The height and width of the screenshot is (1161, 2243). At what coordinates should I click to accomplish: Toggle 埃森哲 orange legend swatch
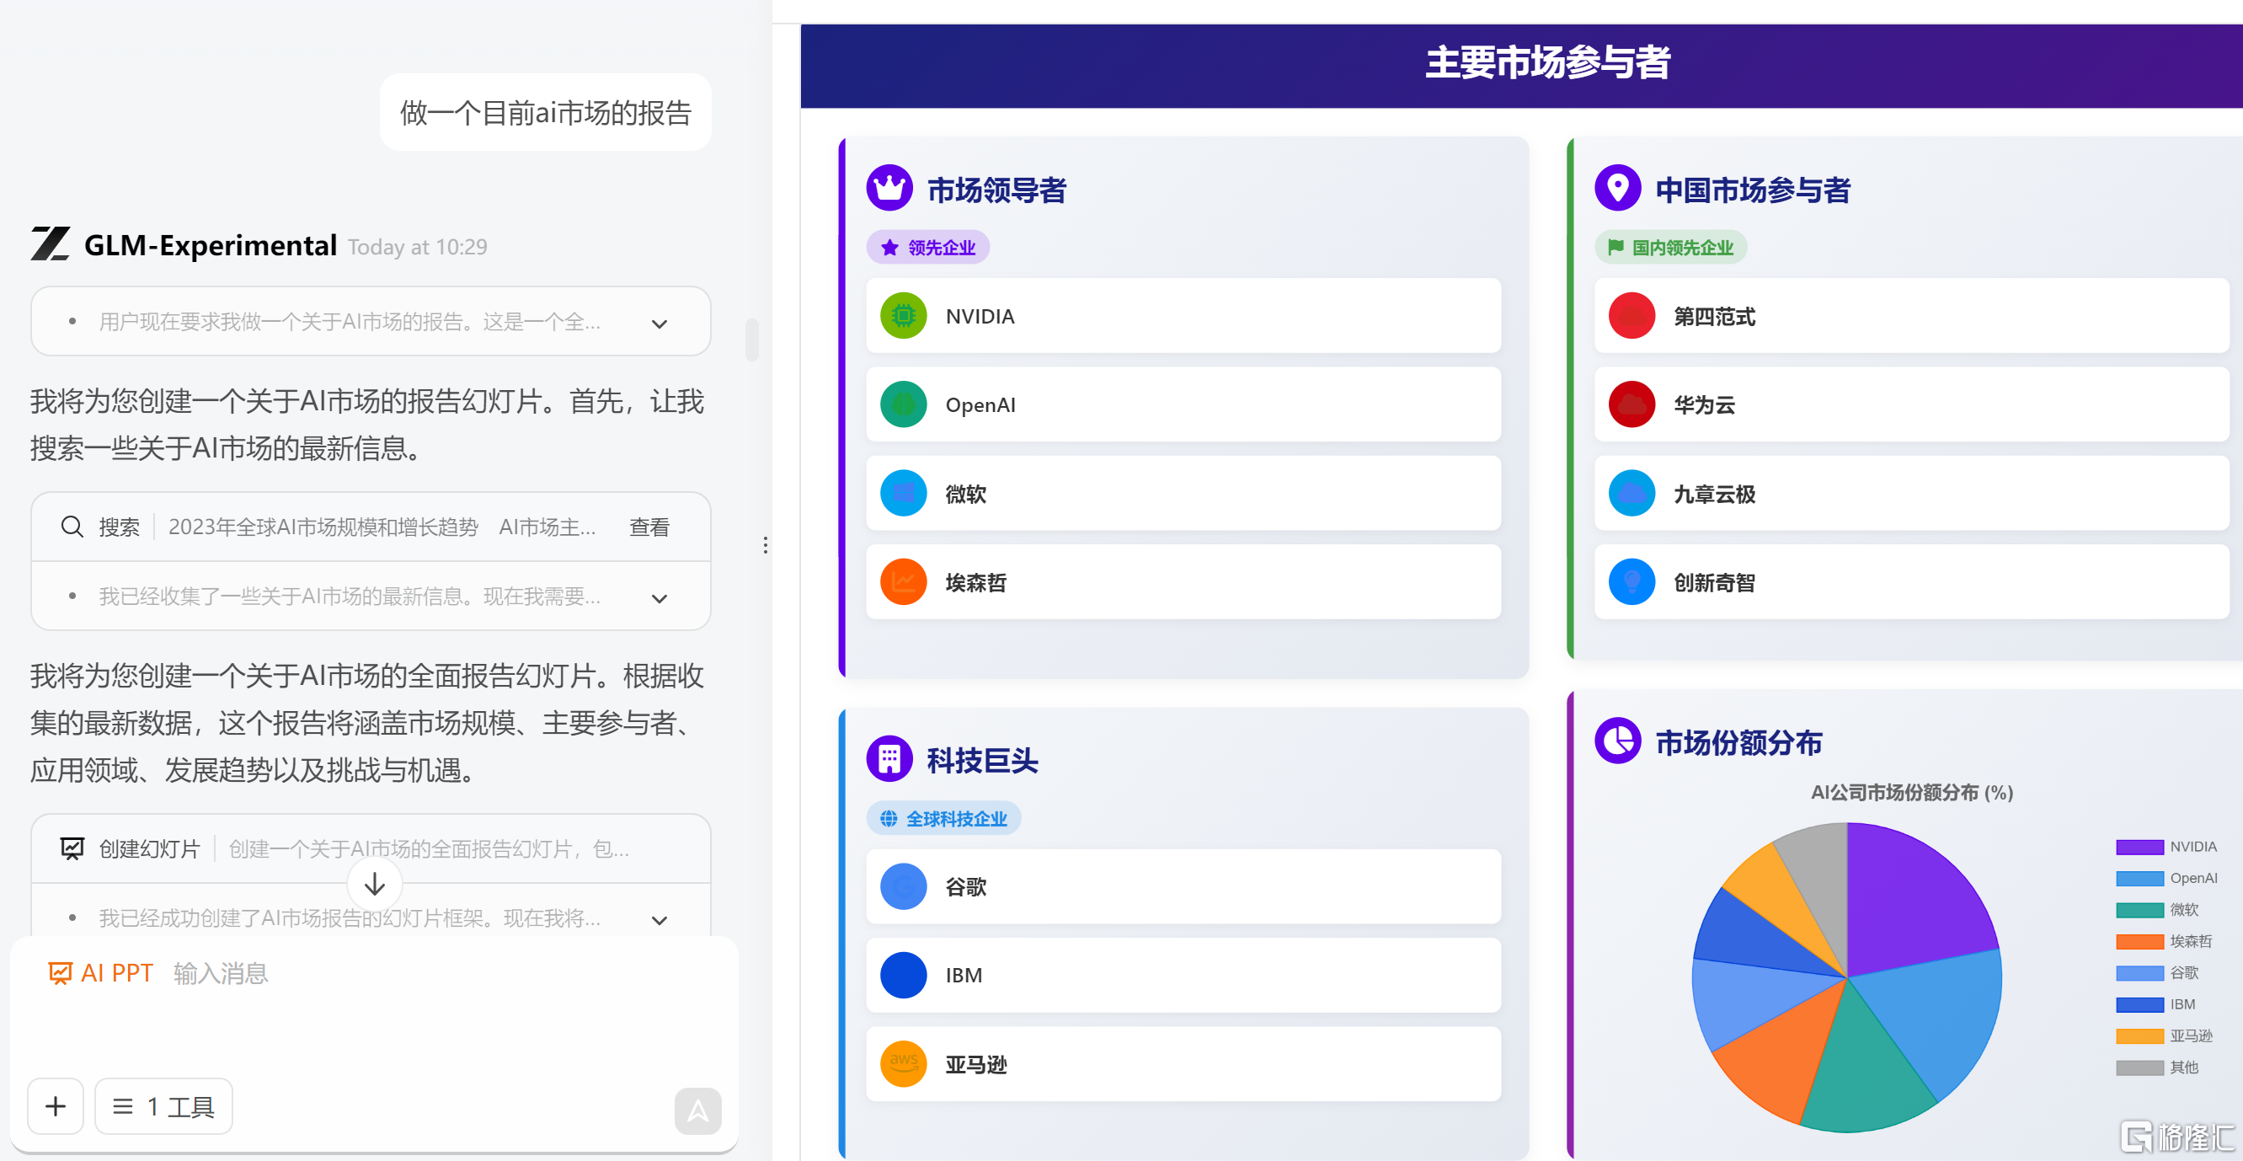click(x=2139, y=940)
